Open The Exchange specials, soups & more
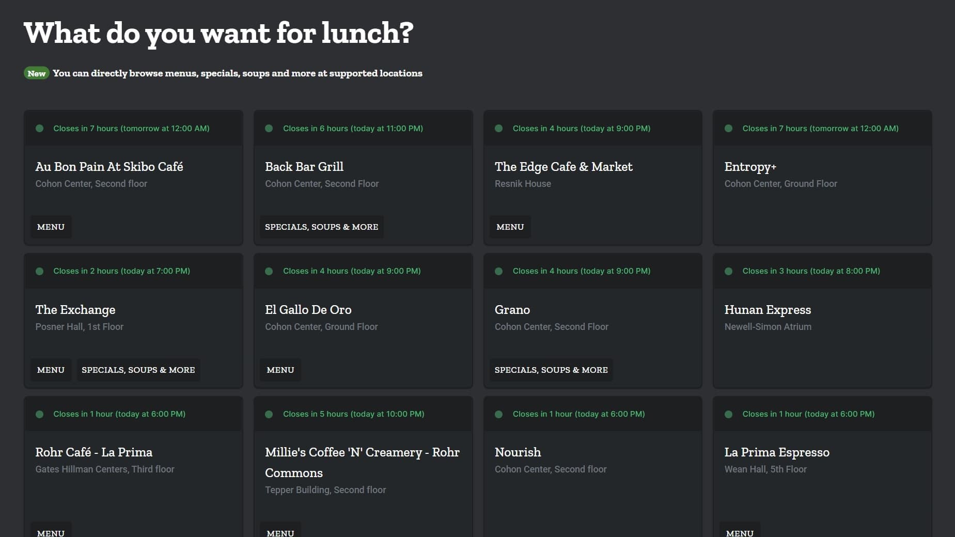 138,370
